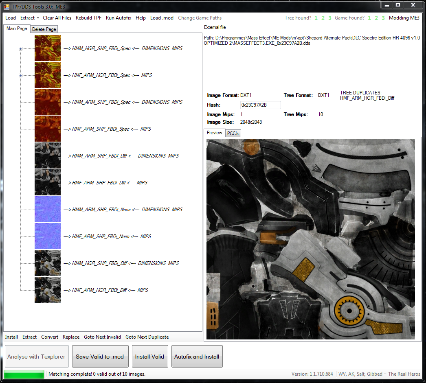Open the Help menu
This screenshot has width=426, height=383.
(141, 18)
